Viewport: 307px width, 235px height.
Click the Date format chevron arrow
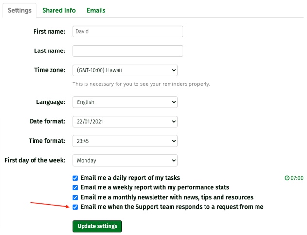pos(174,121)
